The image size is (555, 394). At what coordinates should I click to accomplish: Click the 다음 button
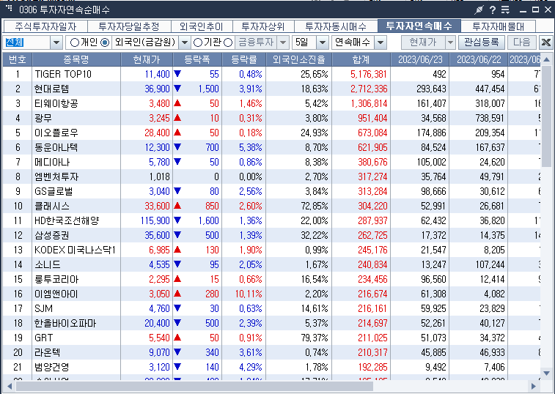pos(522,42)
